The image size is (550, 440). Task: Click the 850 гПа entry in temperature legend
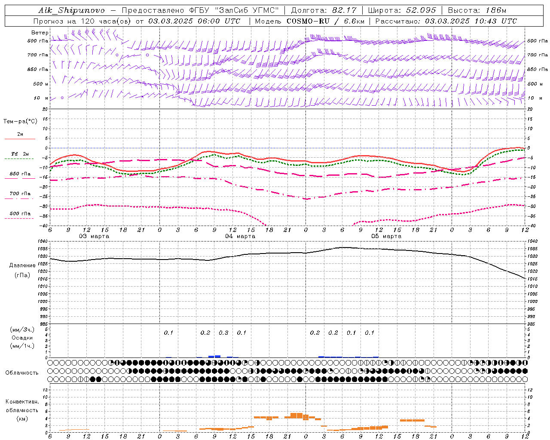tap(20, 174)
